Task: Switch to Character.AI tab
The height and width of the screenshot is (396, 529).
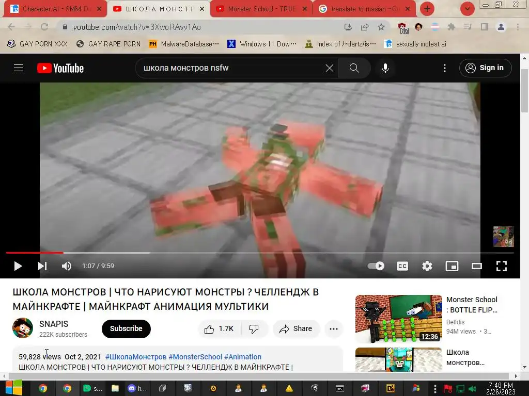Action: [x=55, y=9]
